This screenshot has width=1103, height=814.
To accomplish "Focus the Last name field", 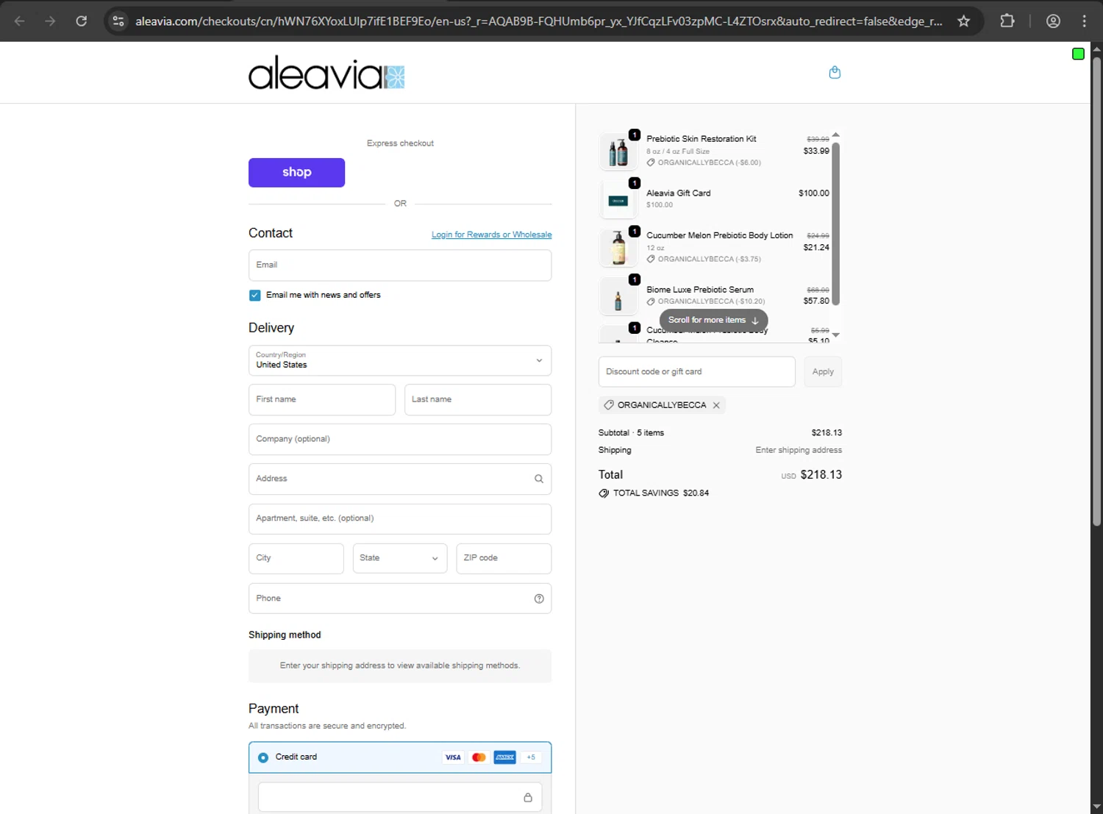I will [x=478, y=399].
